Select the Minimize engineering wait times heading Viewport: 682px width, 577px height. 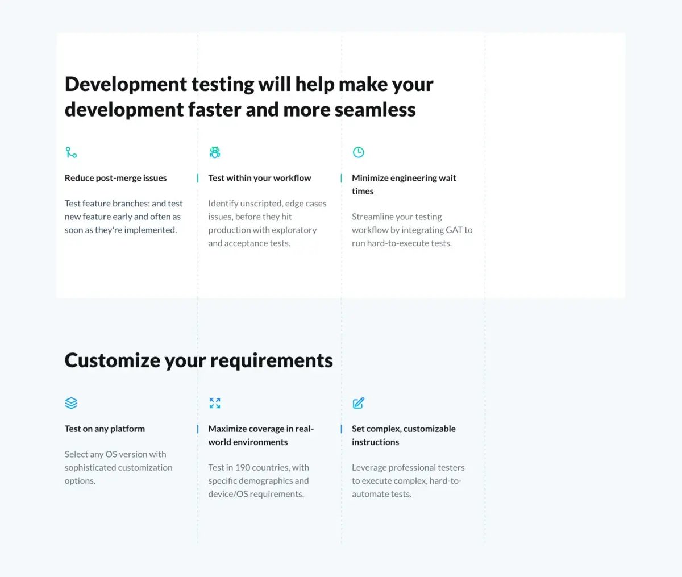(x=404, y=184)
